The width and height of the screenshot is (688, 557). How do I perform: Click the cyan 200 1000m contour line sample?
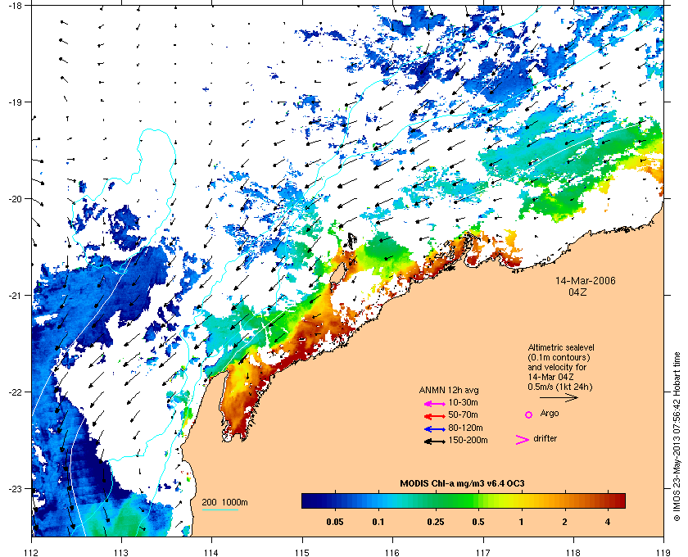click(x=220, y=510)
